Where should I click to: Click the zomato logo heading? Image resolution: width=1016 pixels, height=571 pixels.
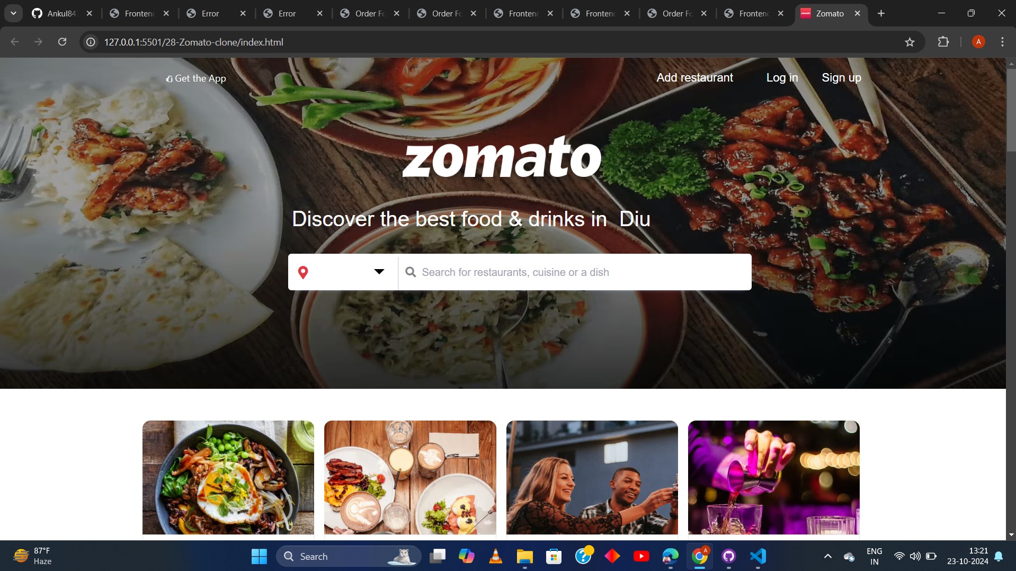[502, 157]
